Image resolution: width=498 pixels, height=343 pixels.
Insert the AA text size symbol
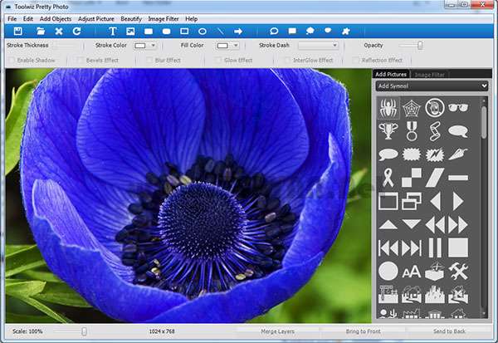pyautogui.click(x=412, y=272)
